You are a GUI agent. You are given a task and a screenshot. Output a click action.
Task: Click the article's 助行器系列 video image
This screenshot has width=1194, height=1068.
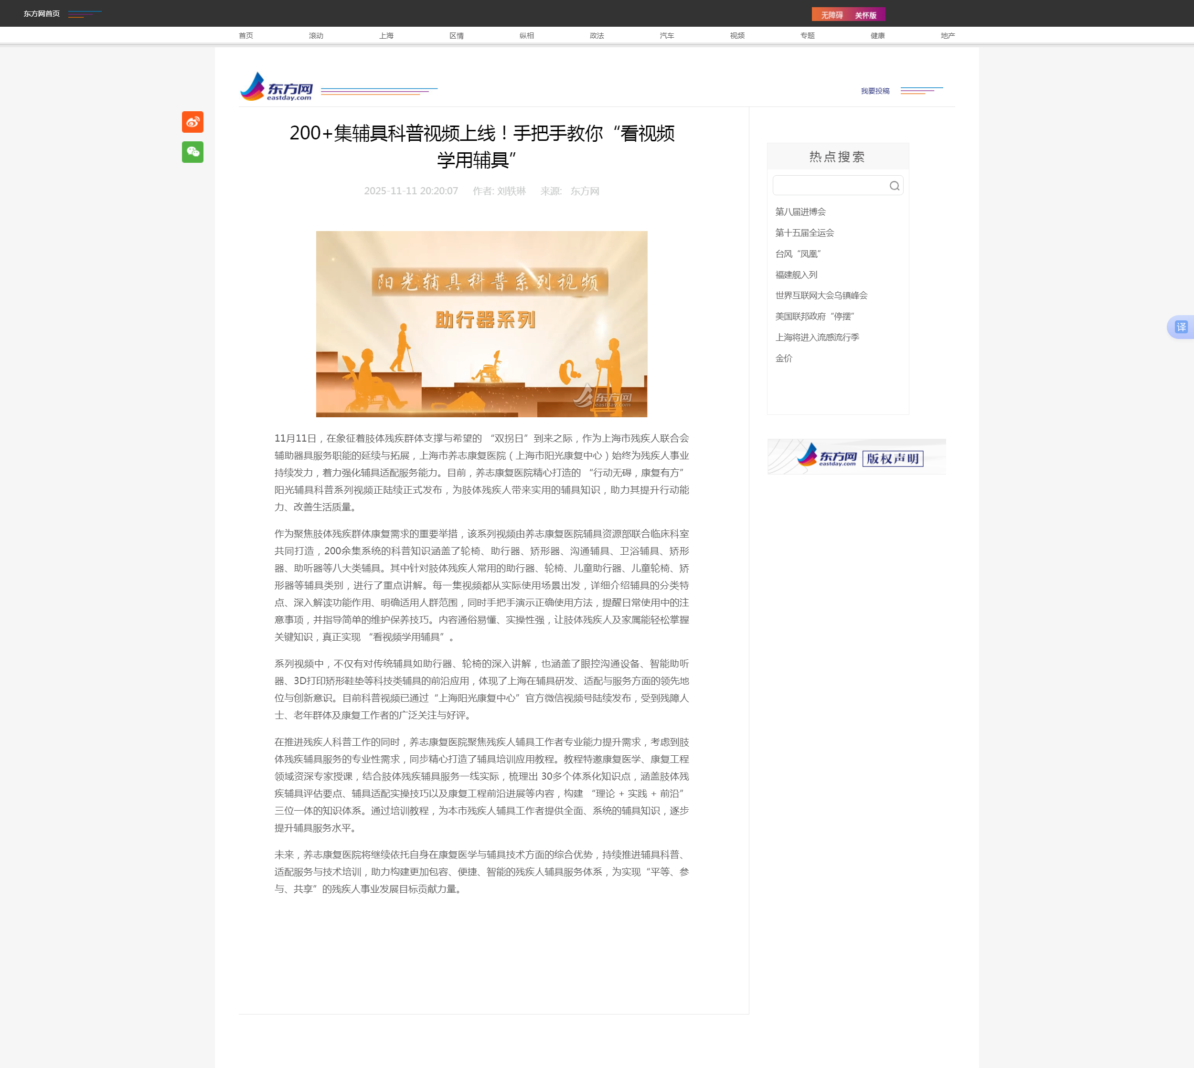point(481,324)
